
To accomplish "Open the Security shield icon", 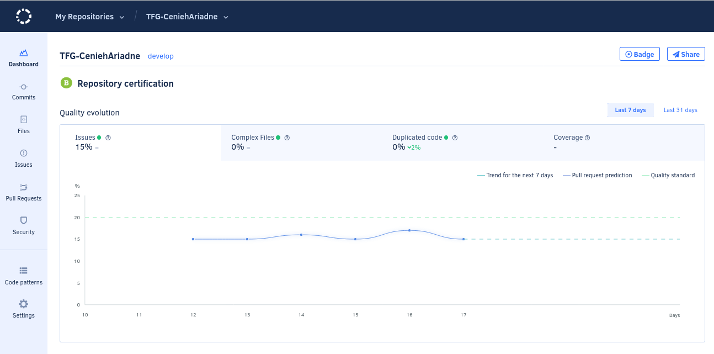I will coord(24,220).
